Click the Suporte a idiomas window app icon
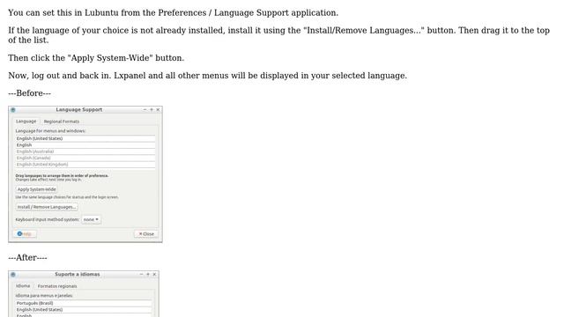 click(x=13, y=275)
